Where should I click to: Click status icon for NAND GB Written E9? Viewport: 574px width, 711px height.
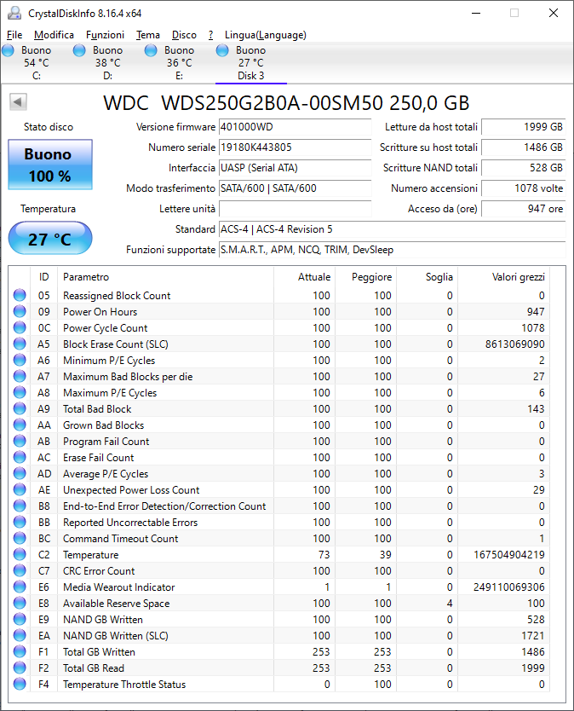(x=20, y=620)
